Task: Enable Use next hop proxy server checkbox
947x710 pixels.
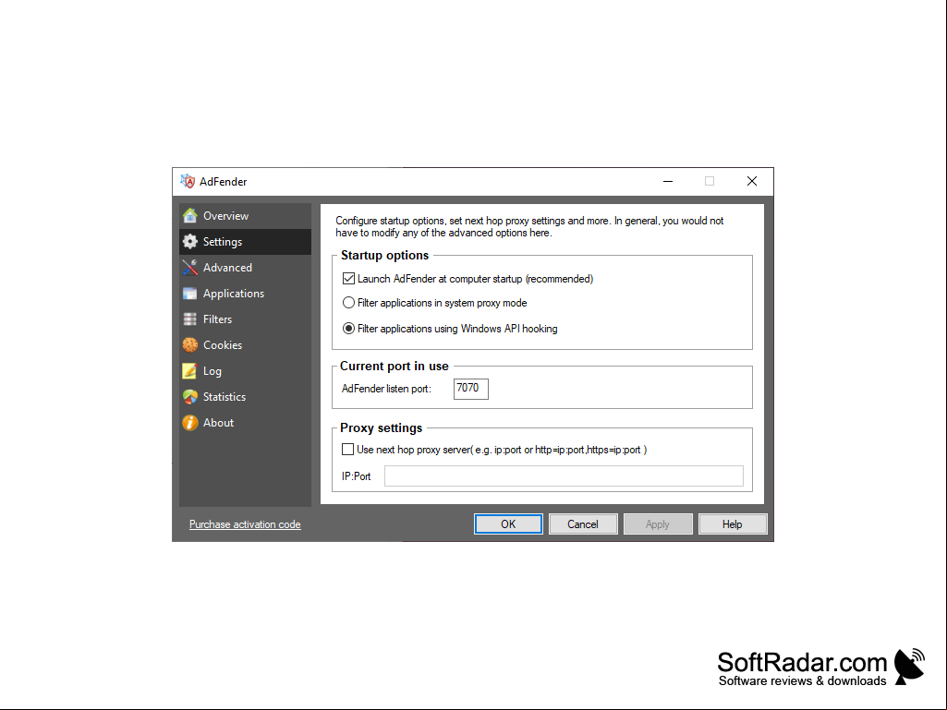Action: [348, 450]
